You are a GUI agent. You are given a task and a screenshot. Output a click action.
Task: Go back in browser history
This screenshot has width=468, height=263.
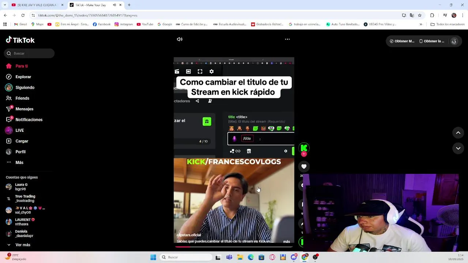point(5,15)
